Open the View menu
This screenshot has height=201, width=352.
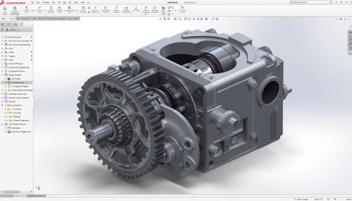tap(76, 2)
